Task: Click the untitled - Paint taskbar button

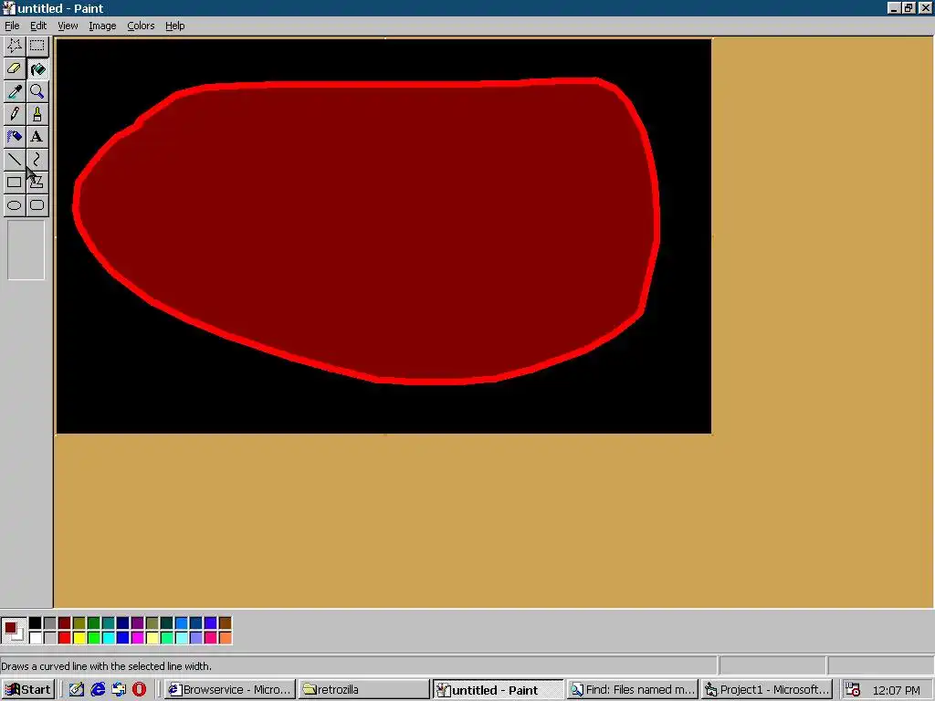Action: tap(498, 690)
